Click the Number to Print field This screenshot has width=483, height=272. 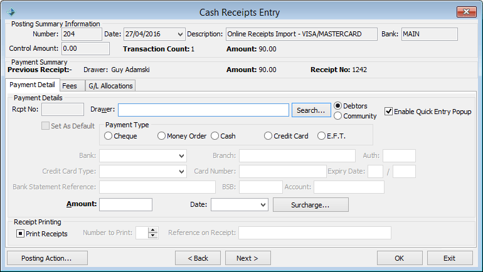tap(142, 233)
